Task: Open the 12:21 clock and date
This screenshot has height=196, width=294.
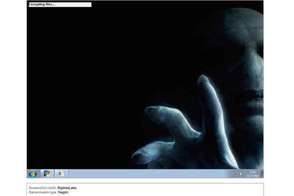Action: pos(252,174)
